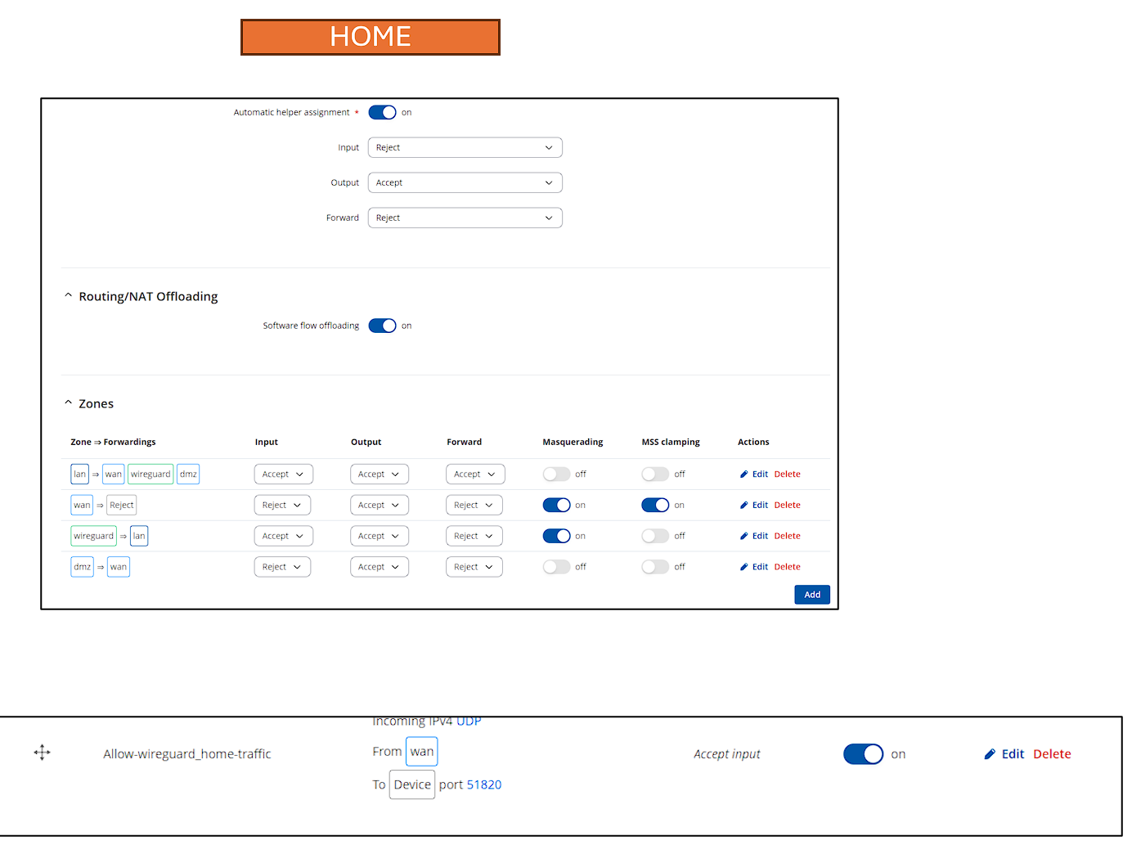Click the Masquerading column header
Image resolution: width=1132 pixels, height=854 pixels.
(573, 442)
